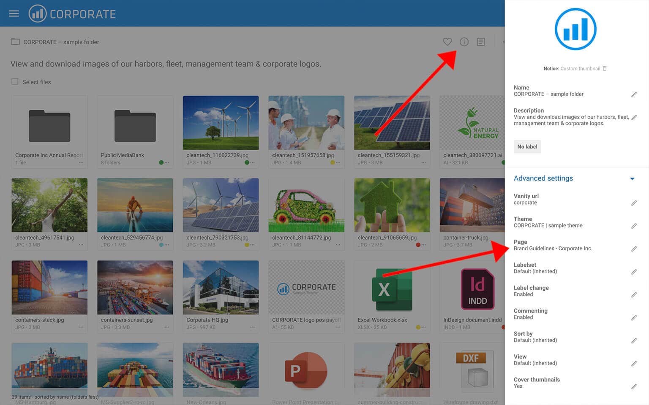Open the hamburger navigation menu
Viewport: 649px width, 405px height.
tap(14, 13)
